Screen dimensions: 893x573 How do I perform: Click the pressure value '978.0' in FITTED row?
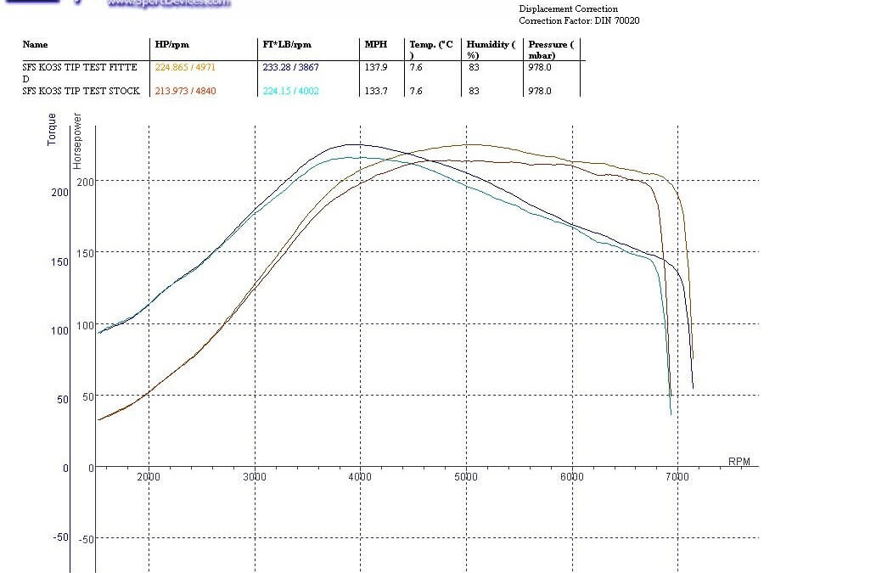[540, 67]
